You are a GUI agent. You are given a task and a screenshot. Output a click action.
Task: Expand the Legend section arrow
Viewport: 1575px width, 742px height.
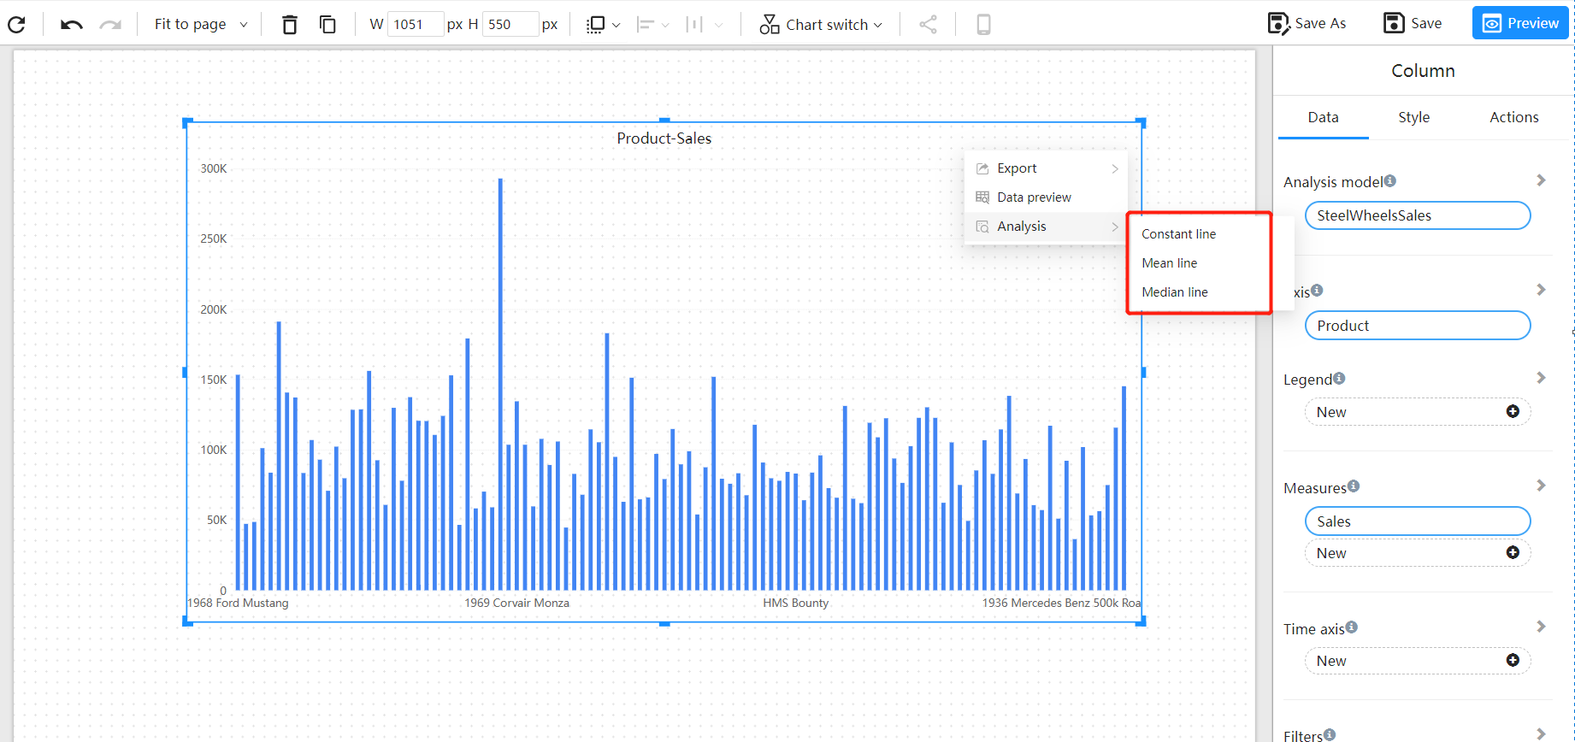[1541, 378]
